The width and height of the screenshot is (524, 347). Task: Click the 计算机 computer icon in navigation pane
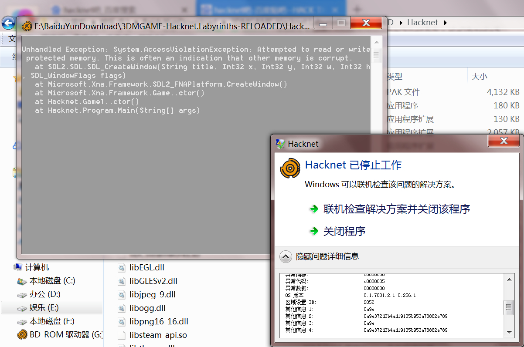click(x=18, y=267)
